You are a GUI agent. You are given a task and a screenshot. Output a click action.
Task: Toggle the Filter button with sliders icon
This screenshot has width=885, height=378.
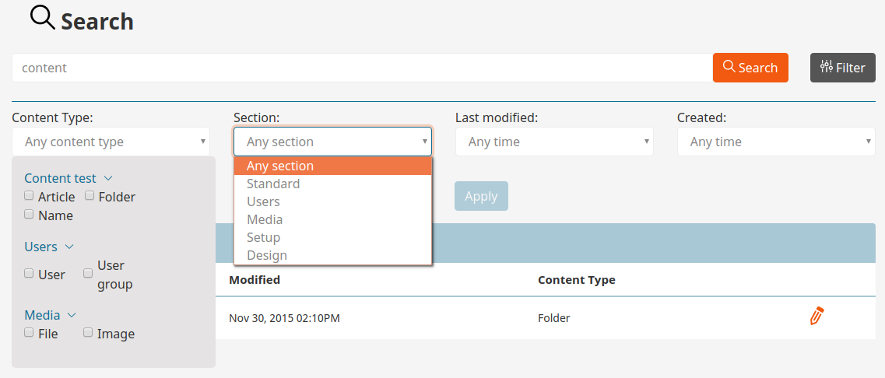[x=843, y=68]
